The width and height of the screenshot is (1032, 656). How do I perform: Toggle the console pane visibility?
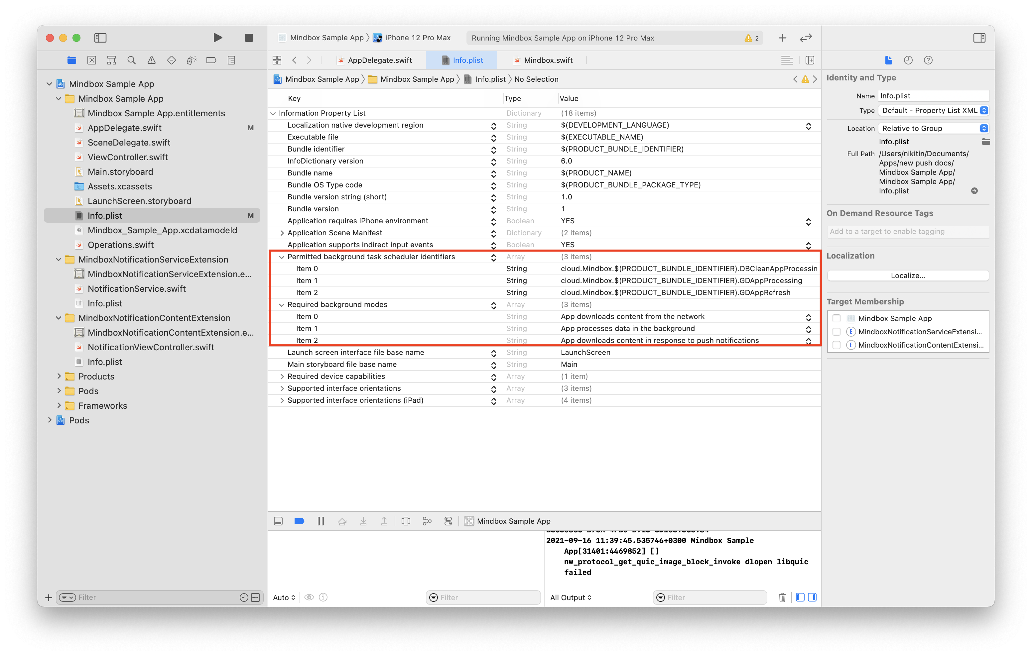click(812, 597)
